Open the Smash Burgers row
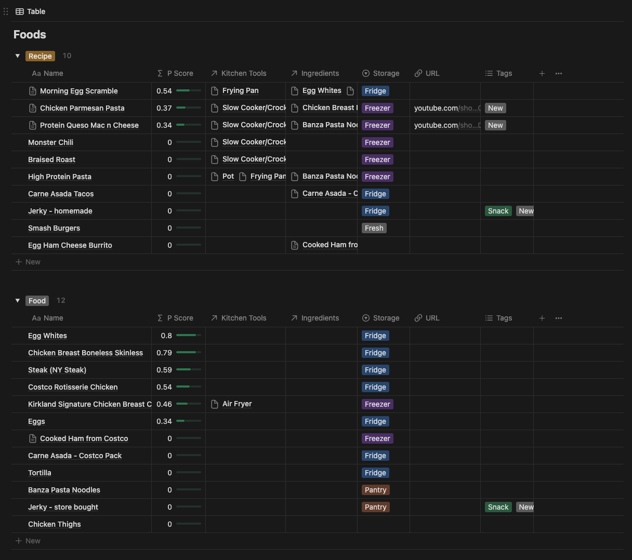632x560 pixels. (54, 228)
